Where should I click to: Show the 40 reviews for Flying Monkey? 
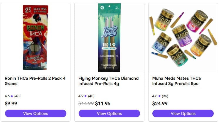click(91, 96)
